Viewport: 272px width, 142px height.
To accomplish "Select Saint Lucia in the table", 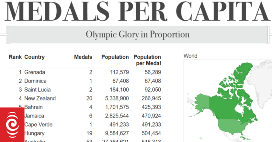I will pos(38,90).
